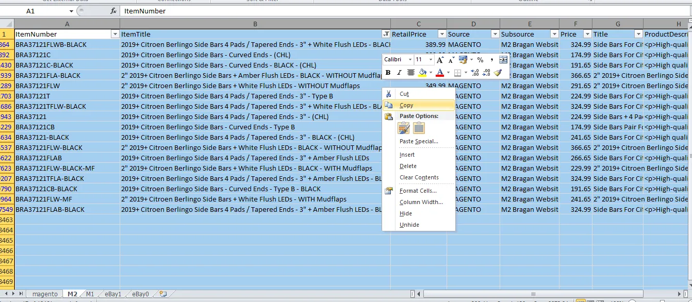Click the Center alignment icon
Screen dimensions: 692x302
[411, 73]
